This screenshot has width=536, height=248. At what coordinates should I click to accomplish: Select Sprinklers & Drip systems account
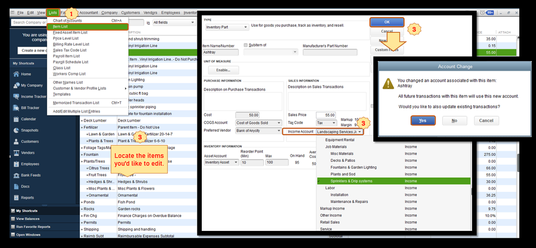coord(393,181)
